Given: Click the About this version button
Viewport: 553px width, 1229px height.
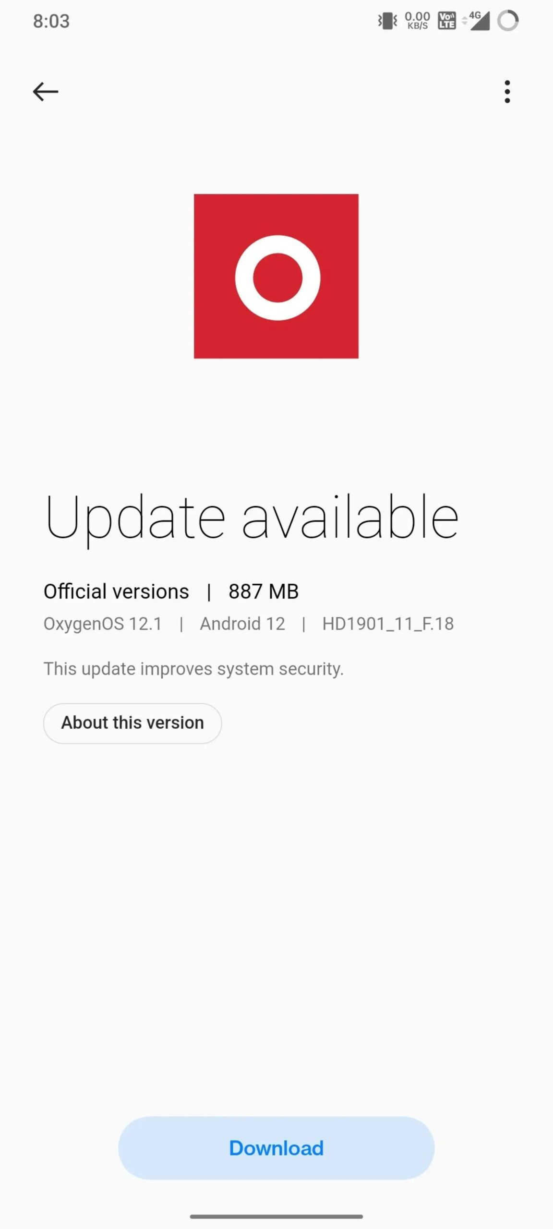Looking at the screenshot, I should point(132,723).
